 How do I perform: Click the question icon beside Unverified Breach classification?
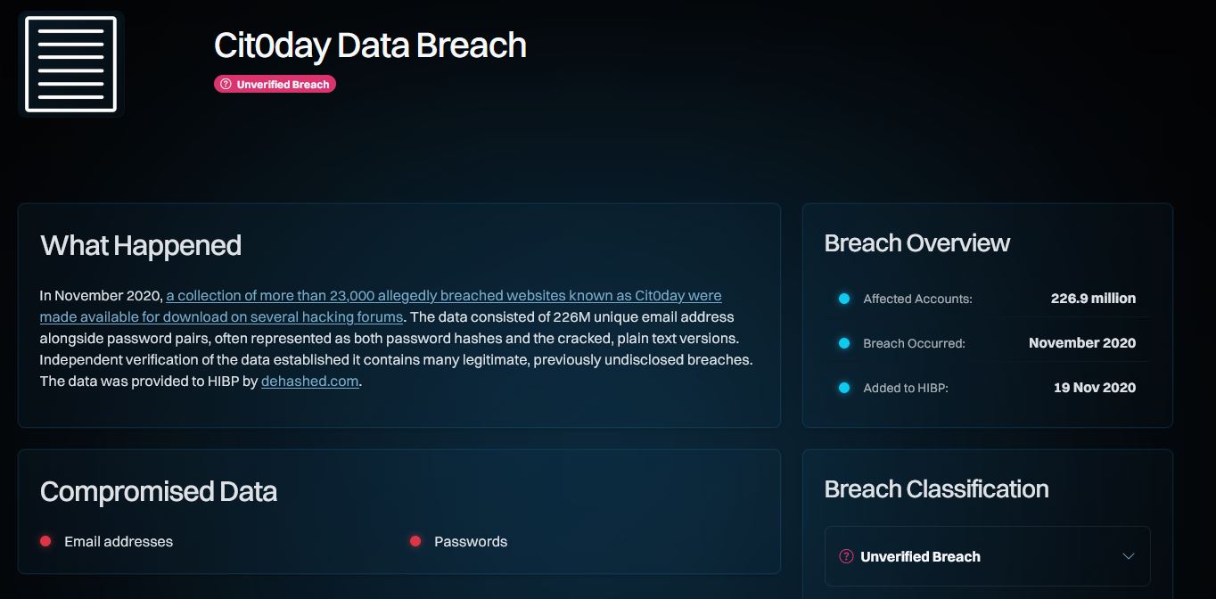click(x=847, y=556)
